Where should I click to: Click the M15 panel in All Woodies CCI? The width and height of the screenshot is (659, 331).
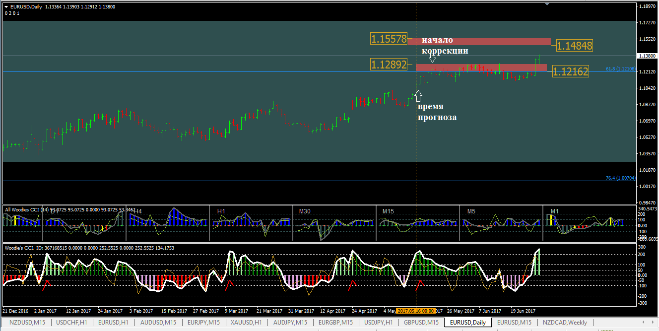point(417,223)
